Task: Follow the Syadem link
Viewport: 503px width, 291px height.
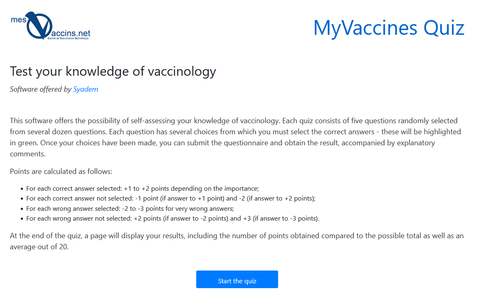Action: [86, 89]
